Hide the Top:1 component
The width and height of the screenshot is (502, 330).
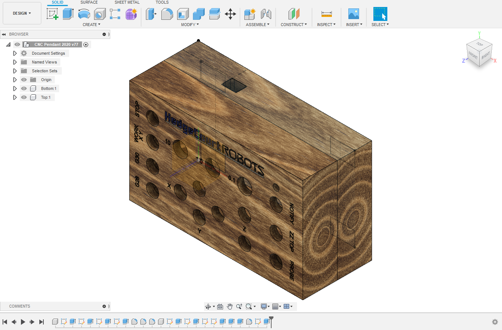[24, 97]
